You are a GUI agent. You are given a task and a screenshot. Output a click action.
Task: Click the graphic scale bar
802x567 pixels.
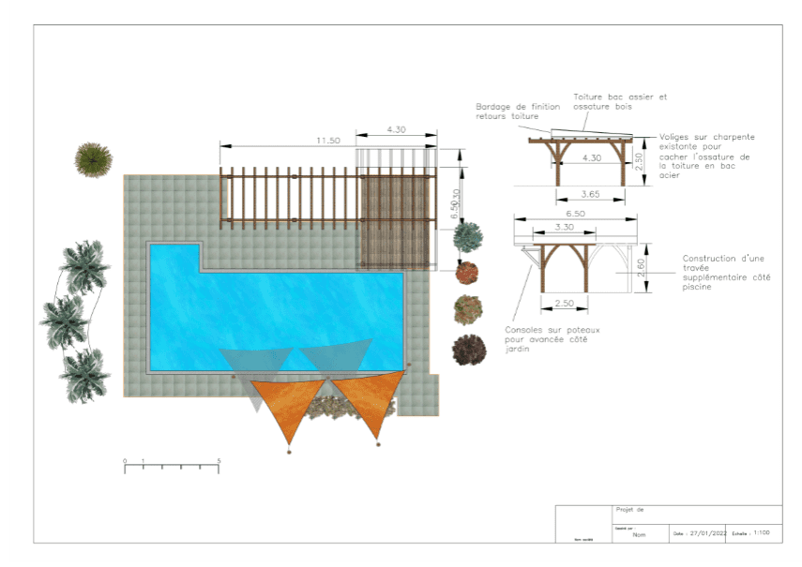click(172, 466)
